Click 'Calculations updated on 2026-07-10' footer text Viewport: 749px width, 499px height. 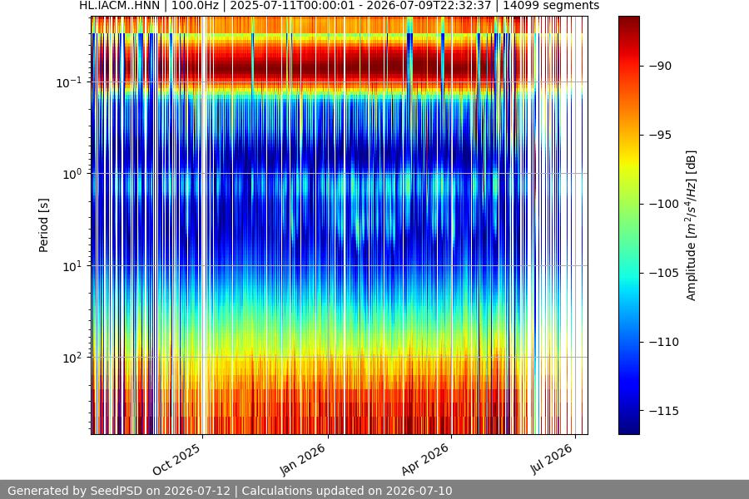pos(347,491)
